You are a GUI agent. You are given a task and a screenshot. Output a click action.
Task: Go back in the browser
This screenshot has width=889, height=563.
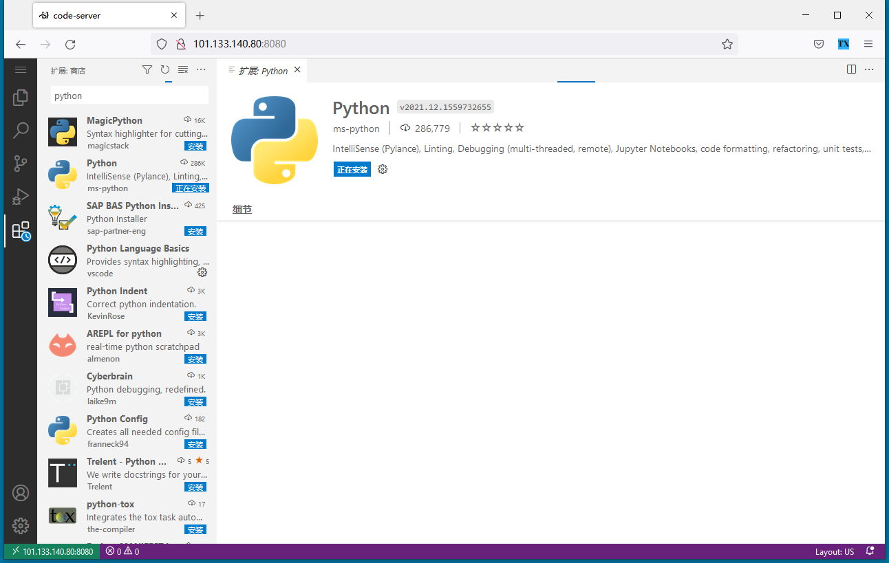pos(21,44)
